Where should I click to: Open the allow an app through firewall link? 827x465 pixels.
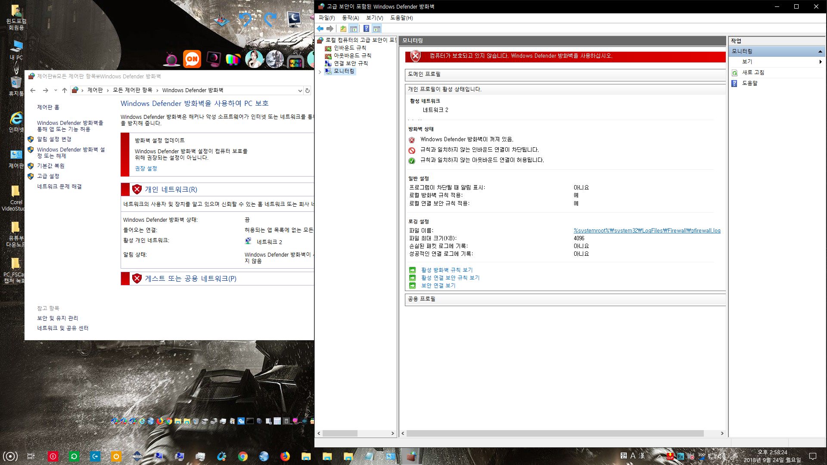pyautogui.click(x=70, y=126)
